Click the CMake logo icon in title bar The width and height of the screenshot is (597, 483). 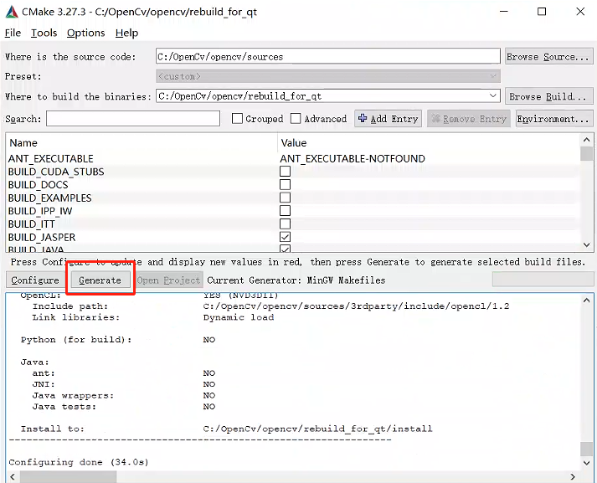click(x=12, y=12)
